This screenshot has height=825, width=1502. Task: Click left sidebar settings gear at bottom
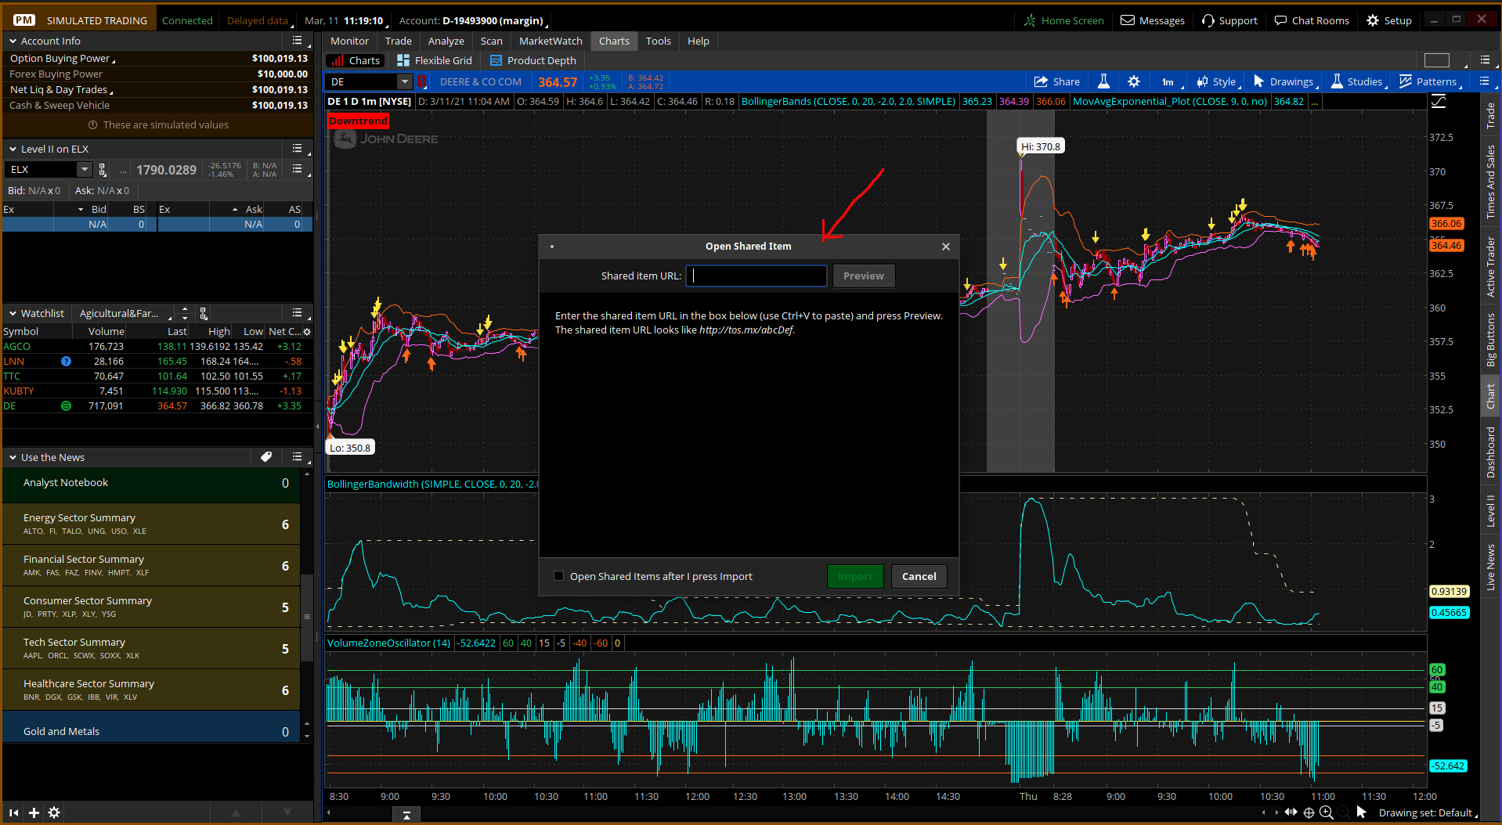click(x=54, y=812)
